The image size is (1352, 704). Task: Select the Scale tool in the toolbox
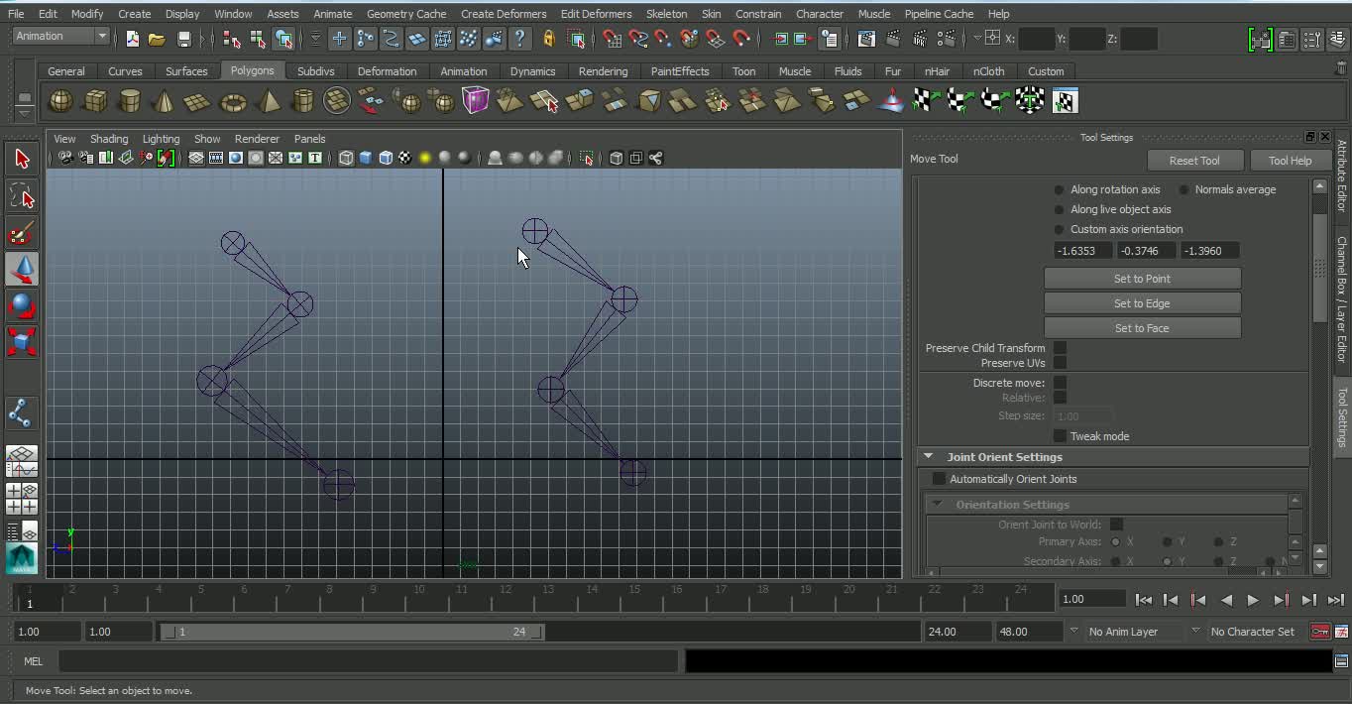click(22, 342)
